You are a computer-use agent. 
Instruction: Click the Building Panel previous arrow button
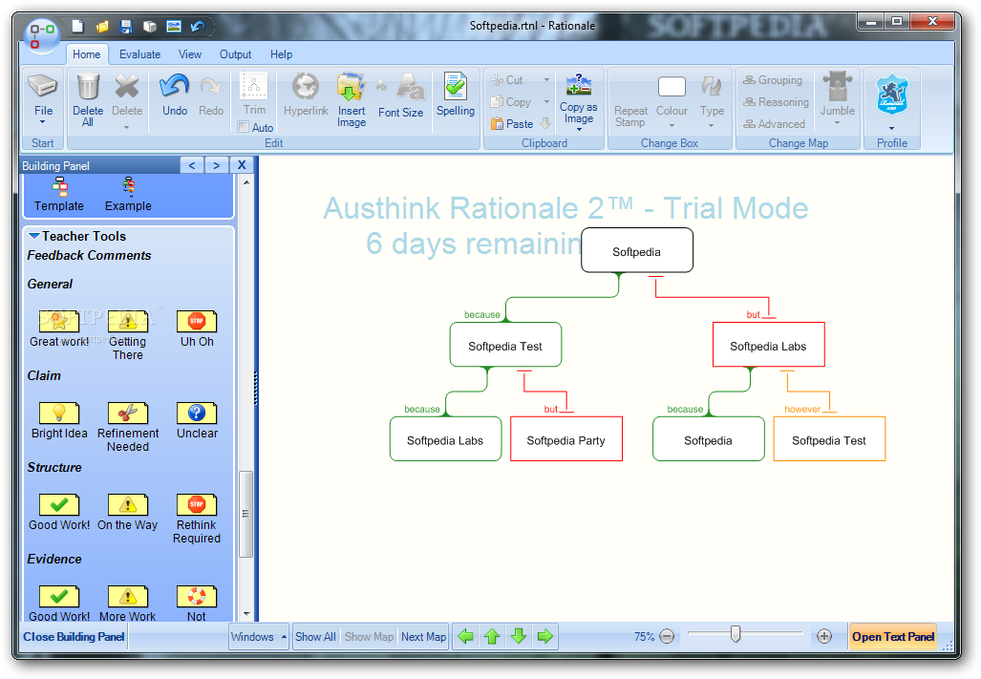click(x=192, y=165)
